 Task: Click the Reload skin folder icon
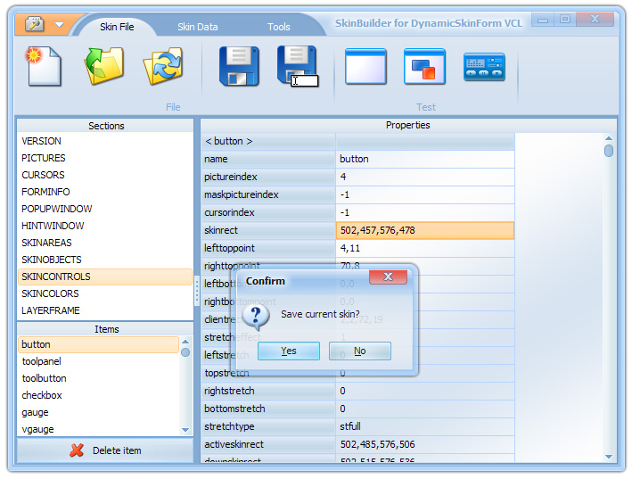tap(162, 67)
